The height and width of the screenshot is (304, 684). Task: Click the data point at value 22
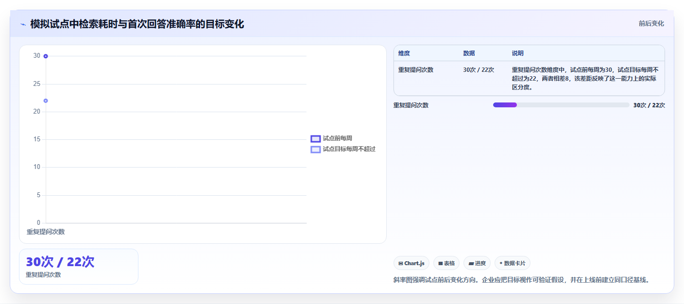(x=46, y=101)
